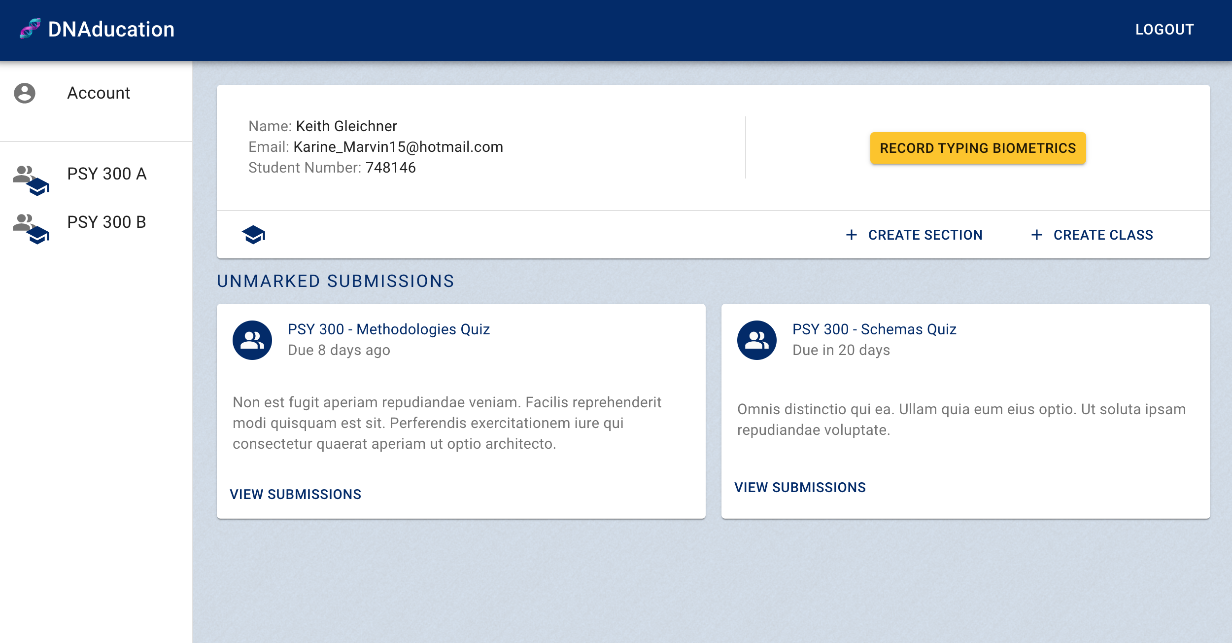Click the DNA helix logo icon

click(30, 29)
